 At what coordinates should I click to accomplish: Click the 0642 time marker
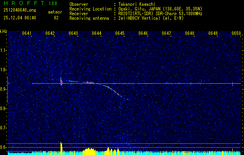[x=50, y=33]
